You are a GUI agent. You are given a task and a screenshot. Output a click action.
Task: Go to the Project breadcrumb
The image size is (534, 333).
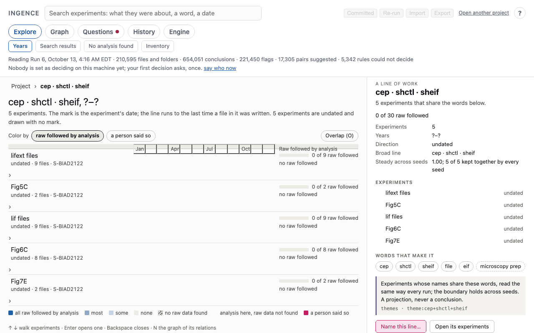coord(21,86)
